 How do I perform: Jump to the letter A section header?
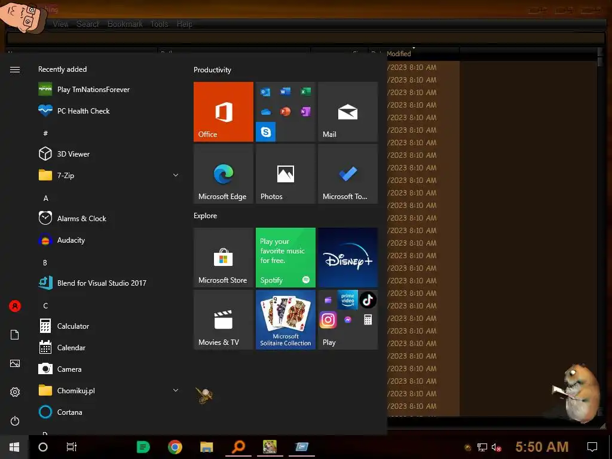click(x=45, y=198)
